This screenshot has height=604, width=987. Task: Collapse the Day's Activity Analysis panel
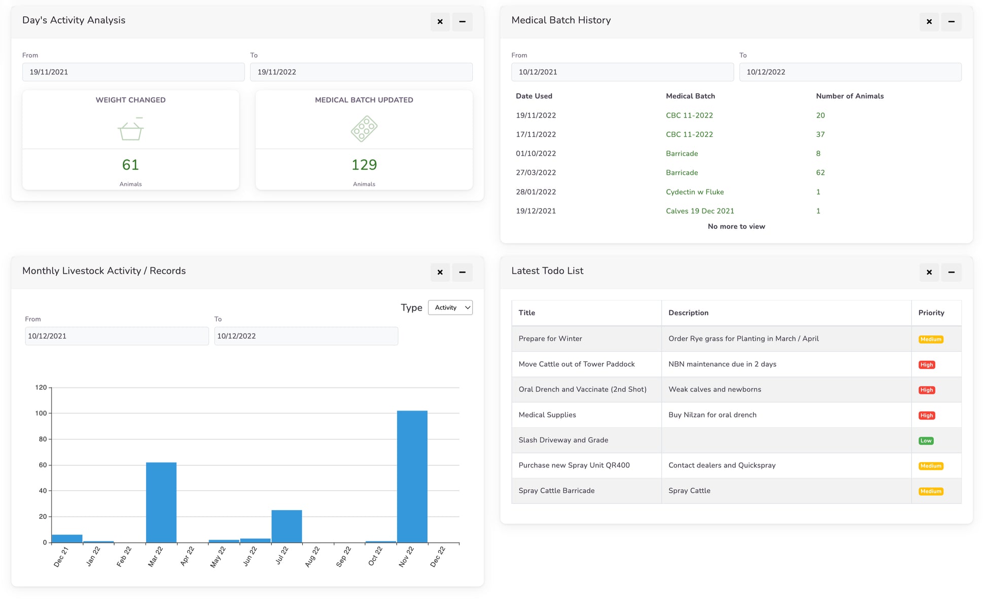[x=462, y=22]
